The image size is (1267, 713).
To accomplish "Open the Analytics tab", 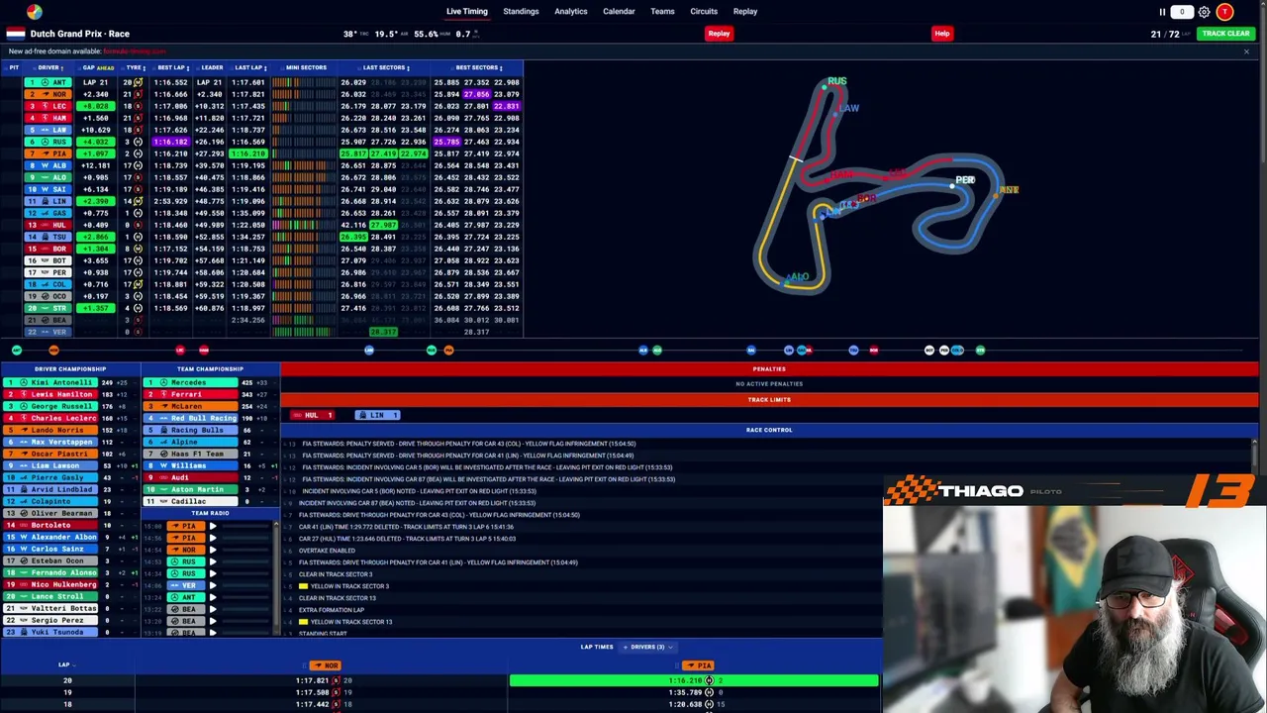I will point(571,12).
